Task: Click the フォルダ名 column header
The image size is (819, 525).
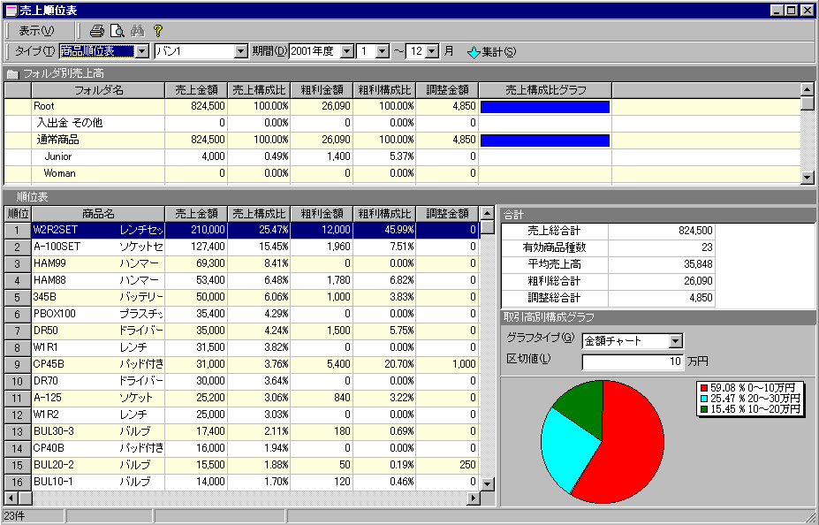Action: pyautogui.click(x=98, y=90)
